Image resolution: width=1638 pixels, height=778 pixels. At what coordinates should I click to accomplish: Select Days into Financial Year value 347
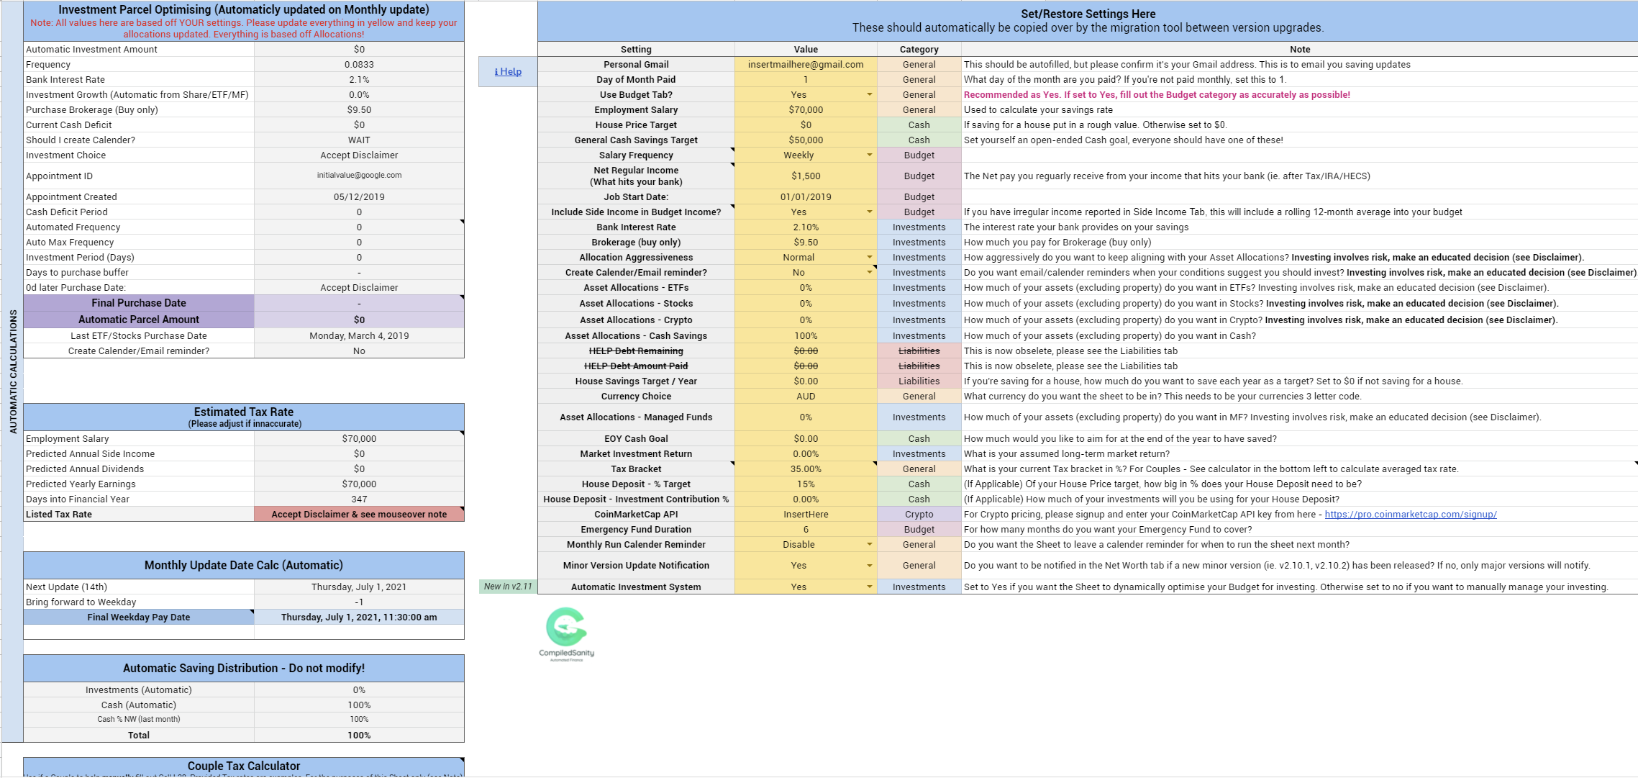pyautogui.click(x=359, y=499)
